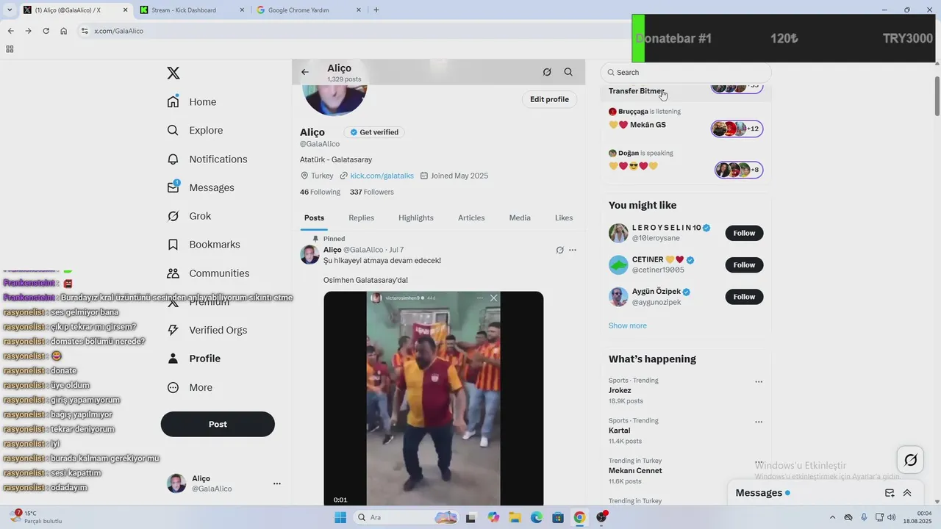Click the new message icon in Messages drawer
The image size is (941, 529).
(890, 493)
